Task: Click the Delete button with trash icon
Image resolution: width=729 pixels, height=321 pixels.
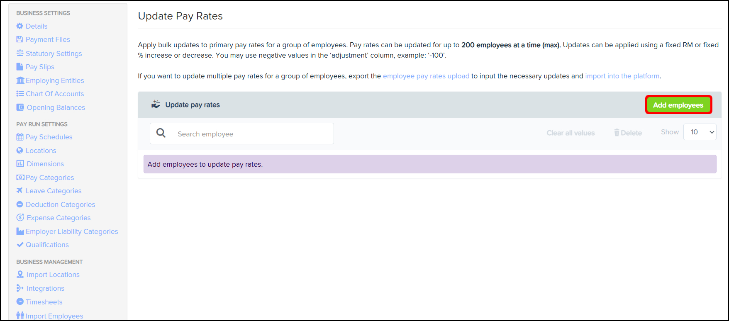Action: [x=628, y=133]
